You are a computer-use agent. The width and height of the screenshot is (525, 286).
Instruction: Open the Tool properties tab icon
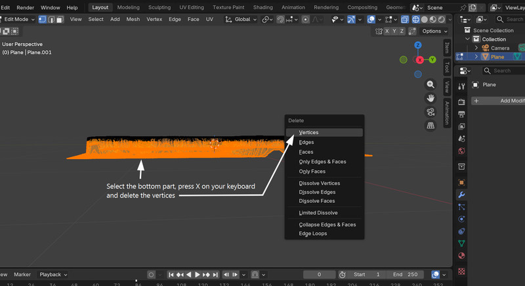coord(461,87)
